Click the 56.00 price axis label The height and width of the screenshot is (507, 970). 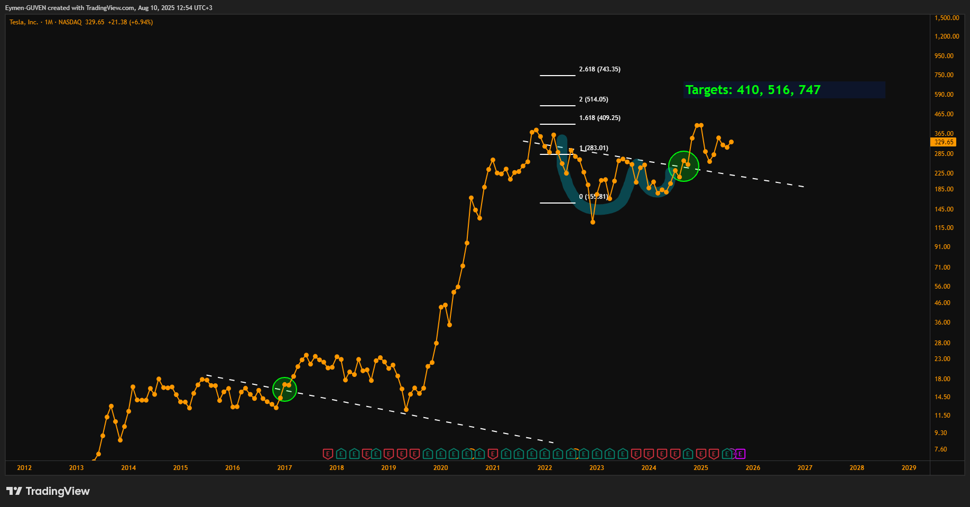[x=943, y=287]
